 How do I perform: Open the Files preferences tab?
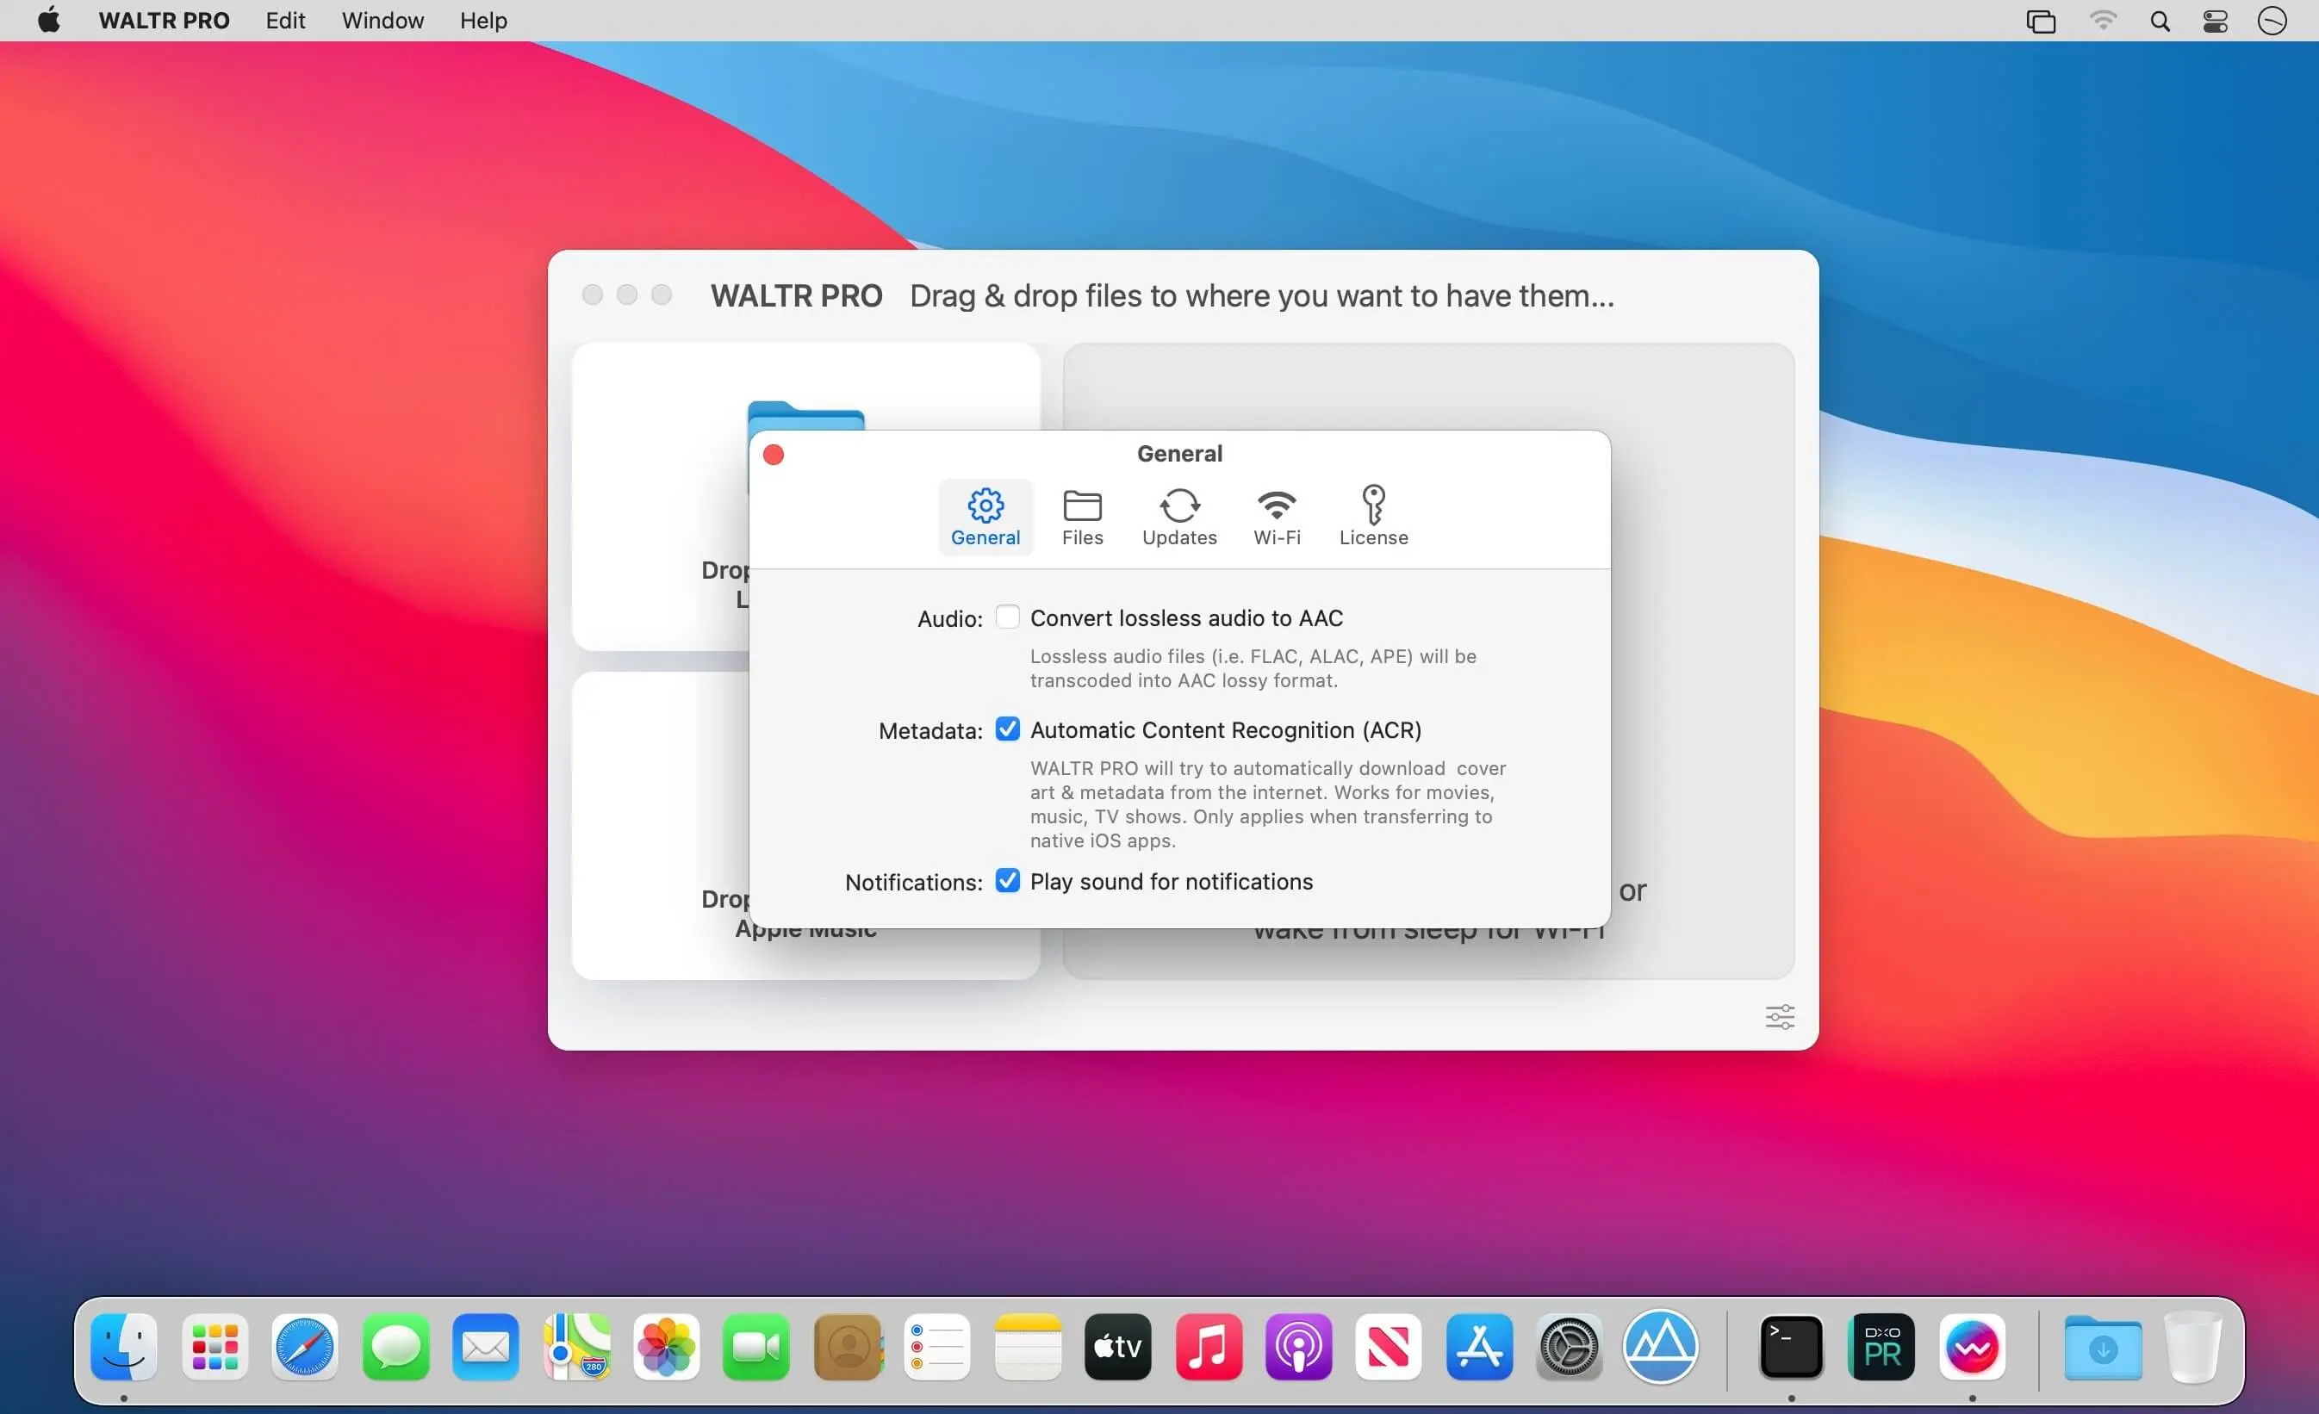tap(1081, 517)
